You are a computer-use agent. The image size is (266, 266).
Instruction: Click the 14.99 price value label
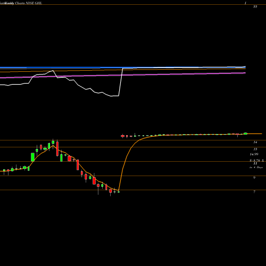point(254,154)
